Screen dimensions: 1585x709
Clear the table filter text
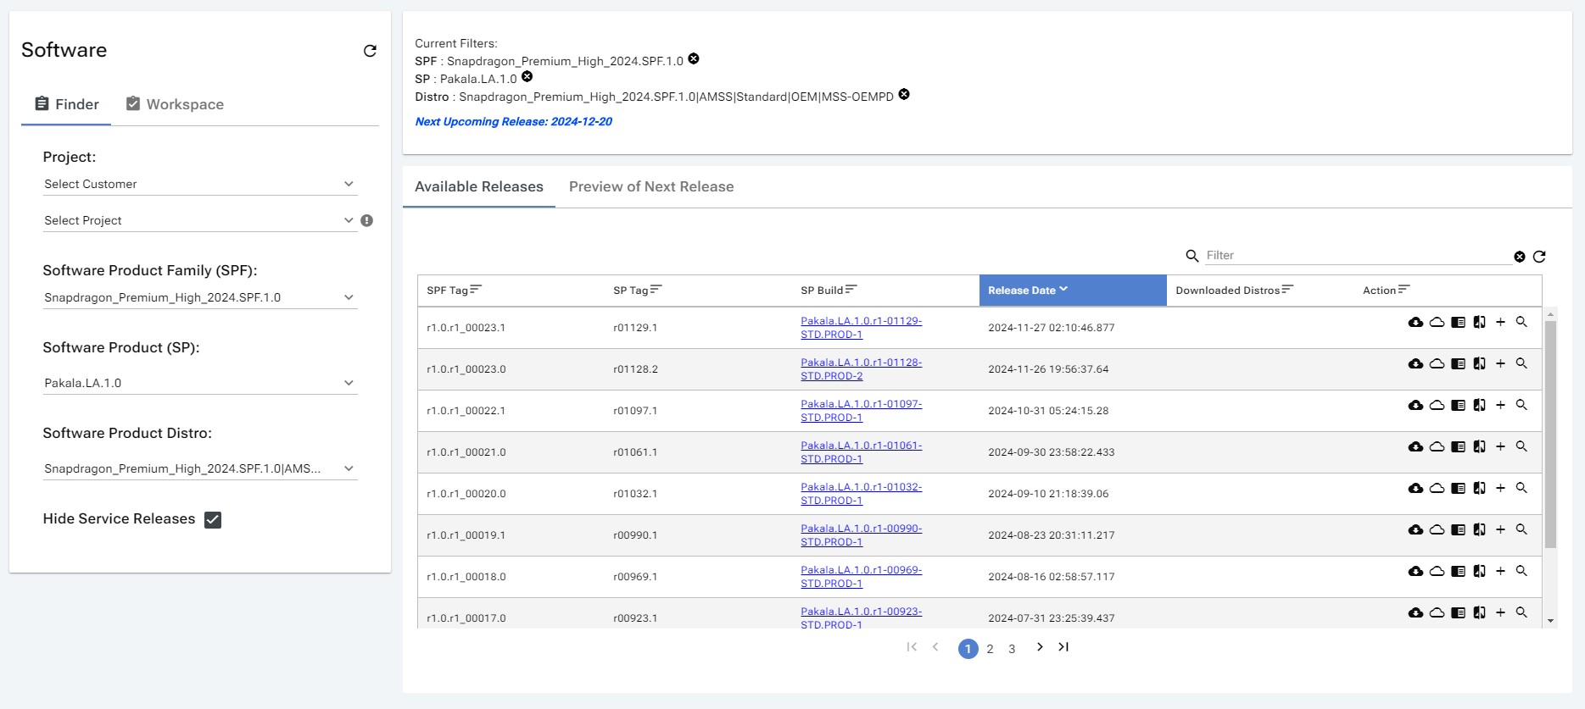pos(1520,257)
